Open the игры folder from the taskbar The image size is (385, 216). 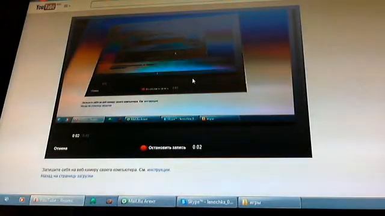pyautogui.click(x=269, y=203)
